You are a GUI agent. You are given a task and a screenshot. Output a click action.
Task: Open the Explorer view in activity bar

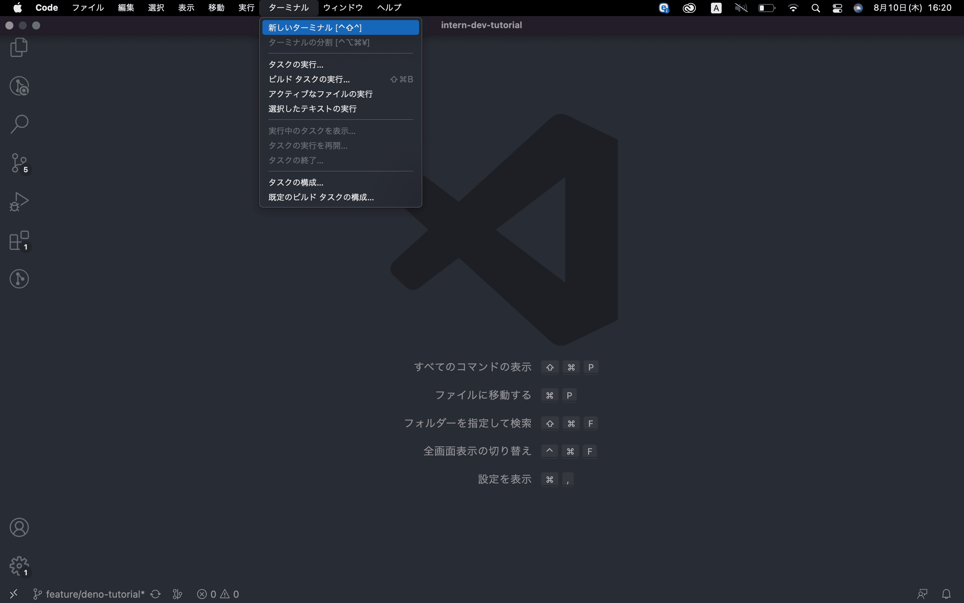(x=19, y=48)
